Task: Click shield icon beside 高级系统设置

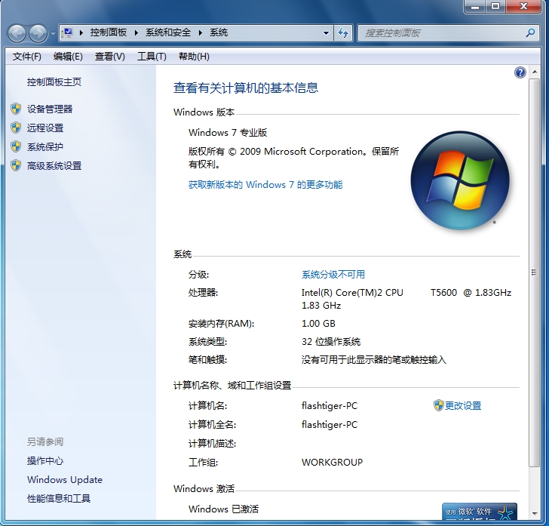Action: point(16,166)
